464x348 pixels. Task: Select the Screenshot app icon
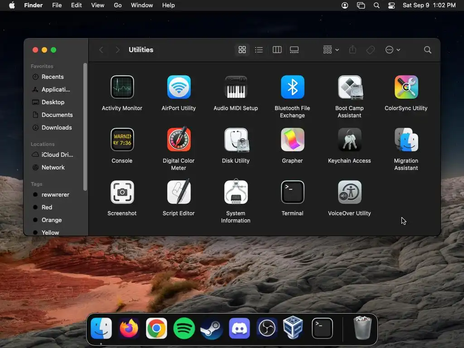(x=122, y=192)
